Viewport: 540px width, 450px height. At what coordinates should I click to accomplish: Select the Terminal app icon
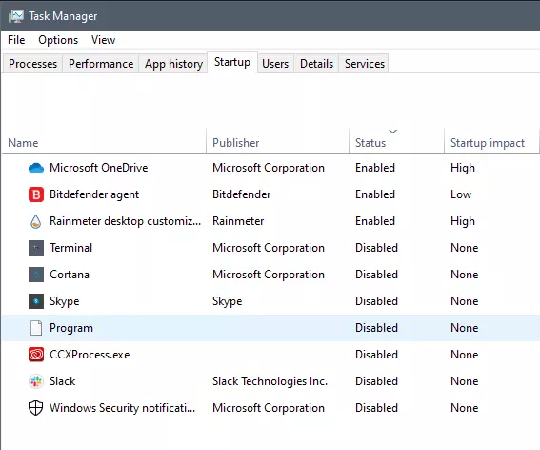pyautogui.click(x=36, y=248)
